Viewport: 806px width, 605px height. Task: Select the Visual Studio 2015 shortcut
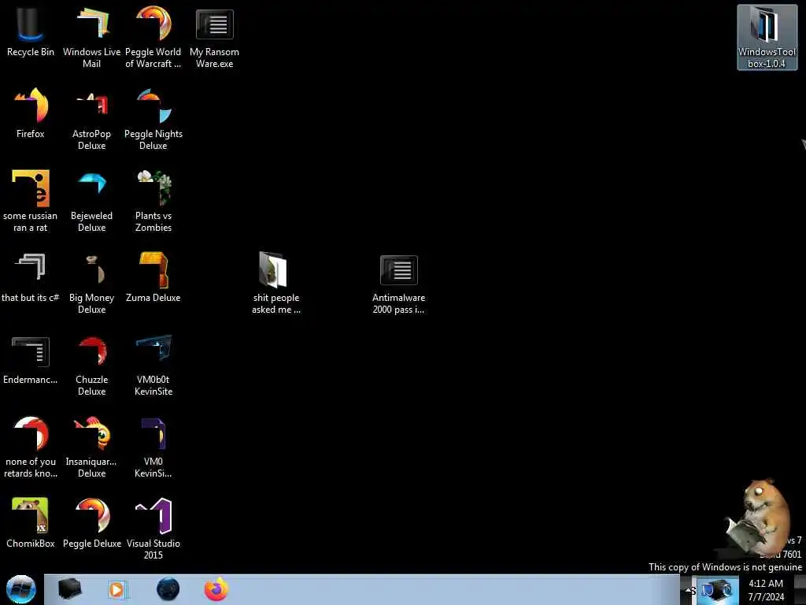(153, 529)
